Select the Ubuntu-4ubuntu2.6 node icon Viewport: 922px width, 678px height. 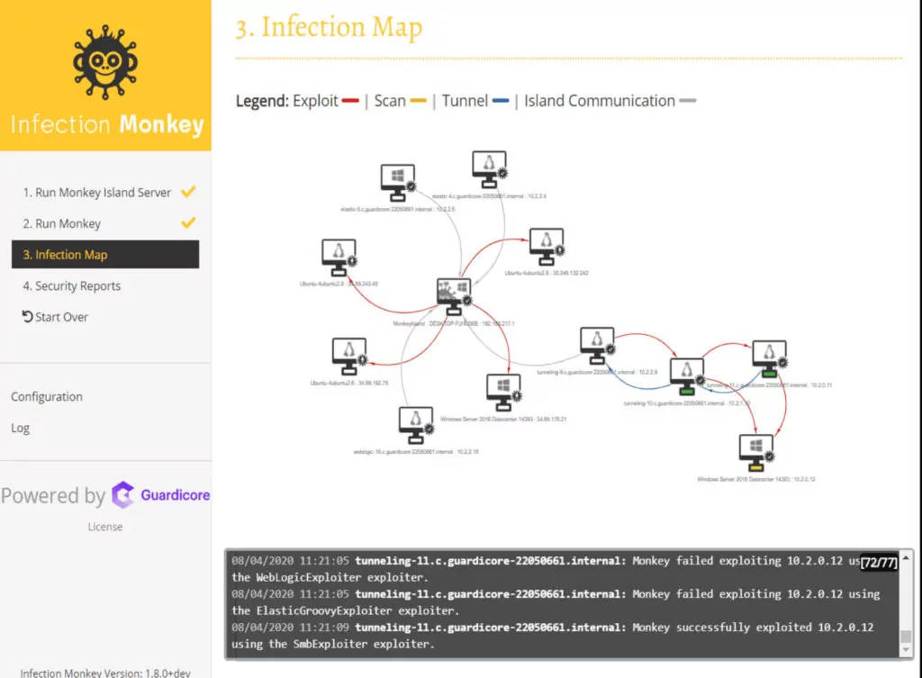pyautogui.click(x=349, y=351)
